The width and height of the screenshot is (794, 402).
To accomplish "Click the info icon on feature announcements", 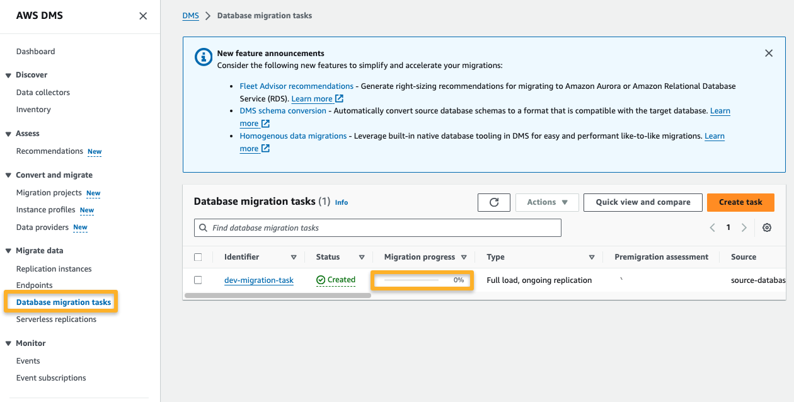I will [203, 57].
